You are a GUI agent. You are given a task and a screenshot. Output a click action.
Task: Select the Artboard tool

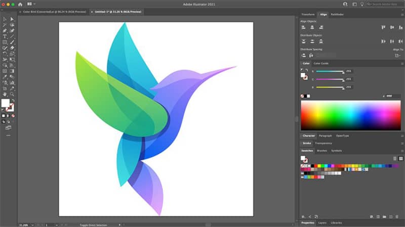[x=5, y=88]
